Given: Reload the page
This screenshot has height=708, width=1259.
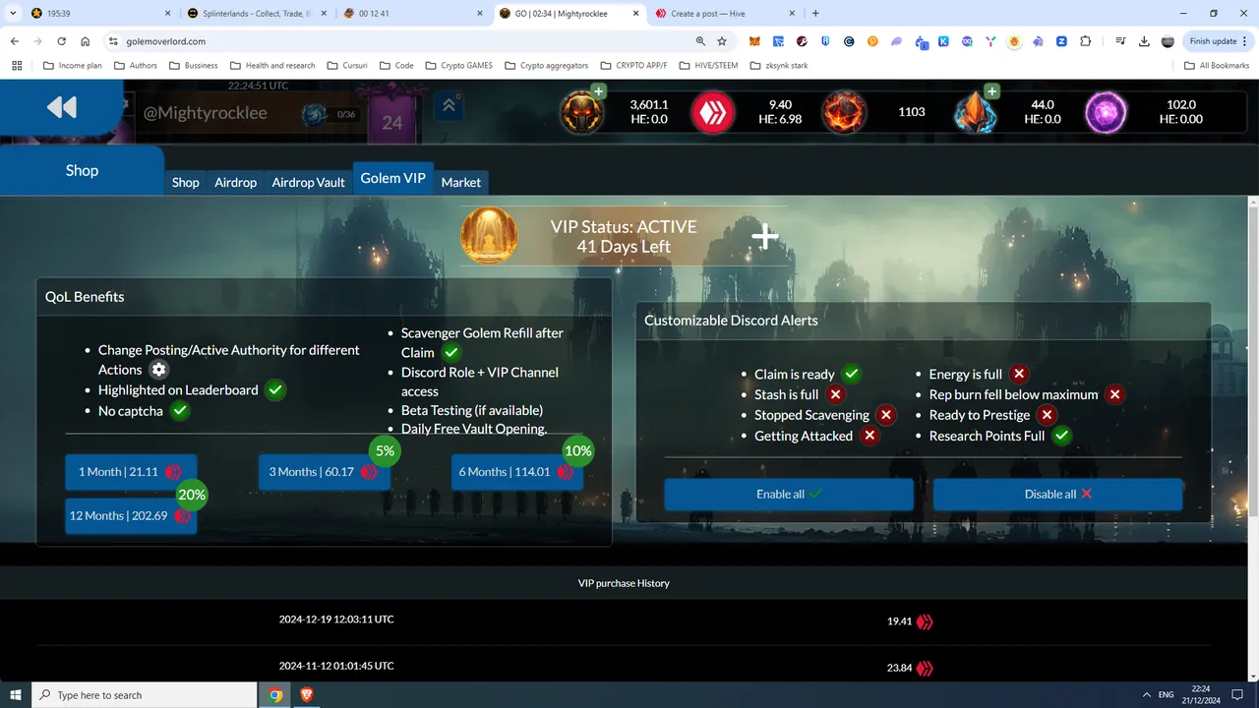Looking at the screenshot, I should click(62, 41).
